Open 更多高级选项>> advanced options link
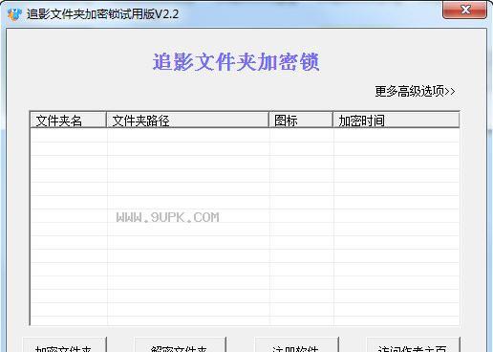 coord(415,92)
